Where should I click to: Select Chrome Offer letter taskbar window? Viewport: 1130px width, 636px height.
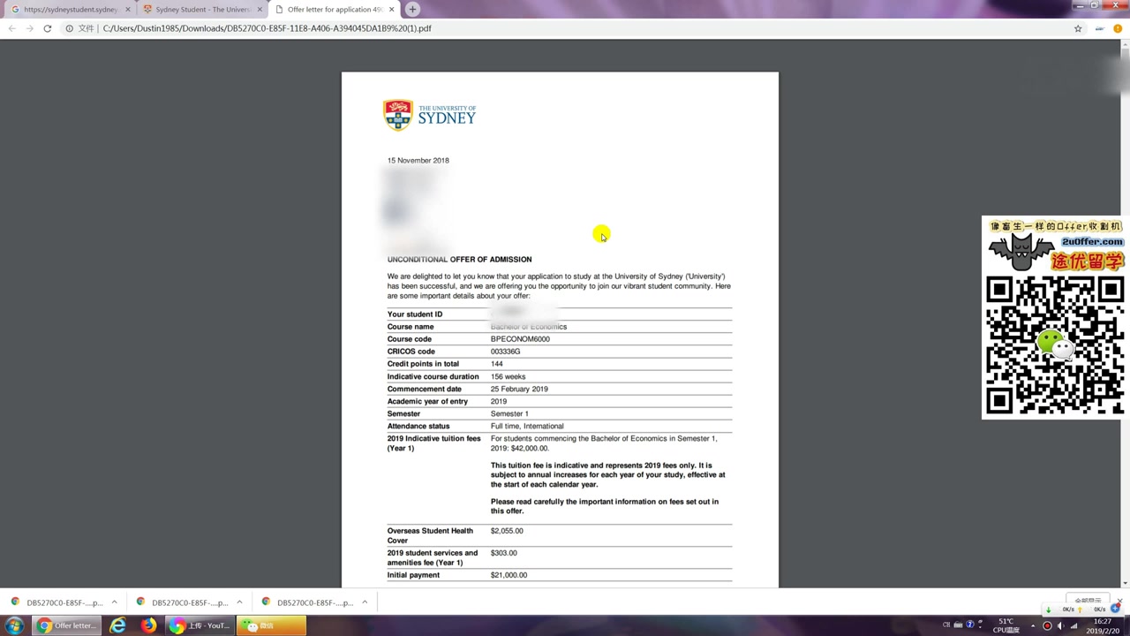[x=66, y=625]
